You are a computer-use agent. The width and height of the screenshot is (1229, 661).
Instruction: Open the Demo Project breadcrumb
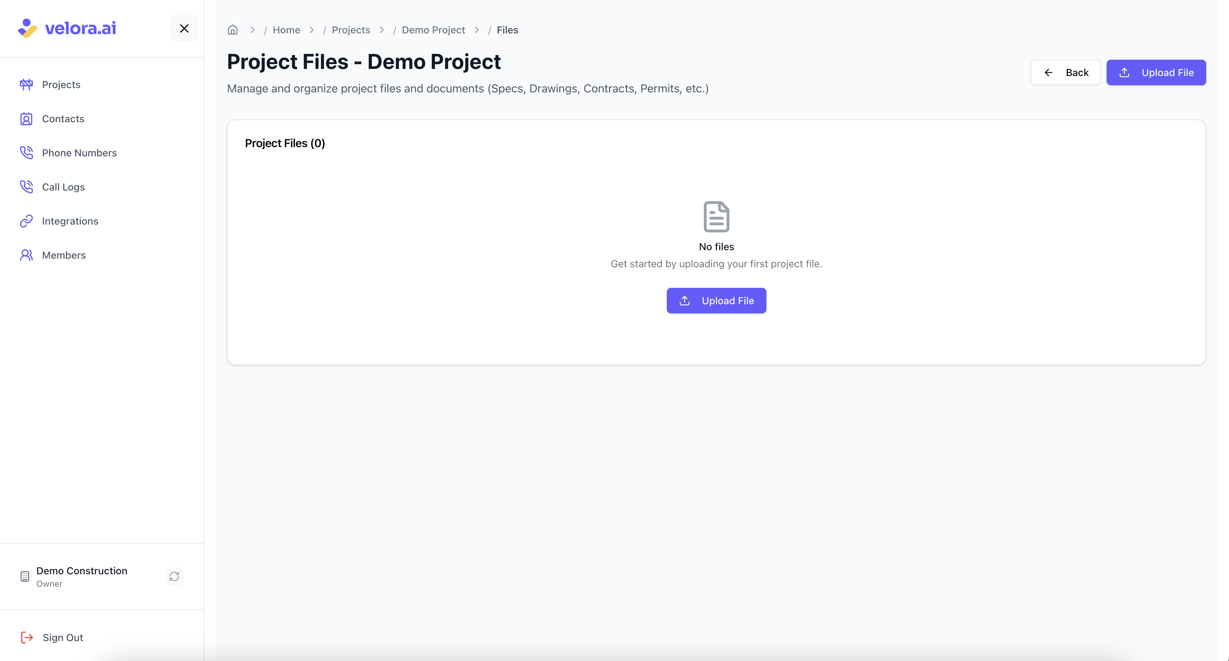click(x=433, y=30)
